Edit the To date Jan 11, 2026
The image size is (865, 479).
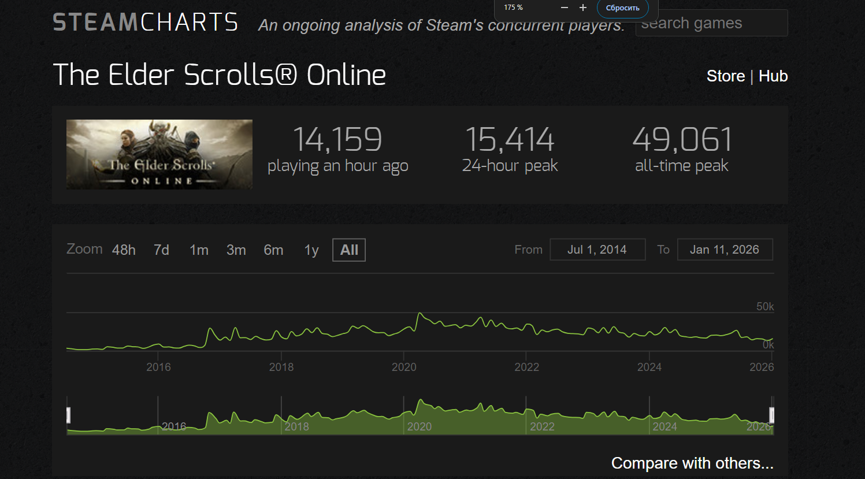[725, 250]
